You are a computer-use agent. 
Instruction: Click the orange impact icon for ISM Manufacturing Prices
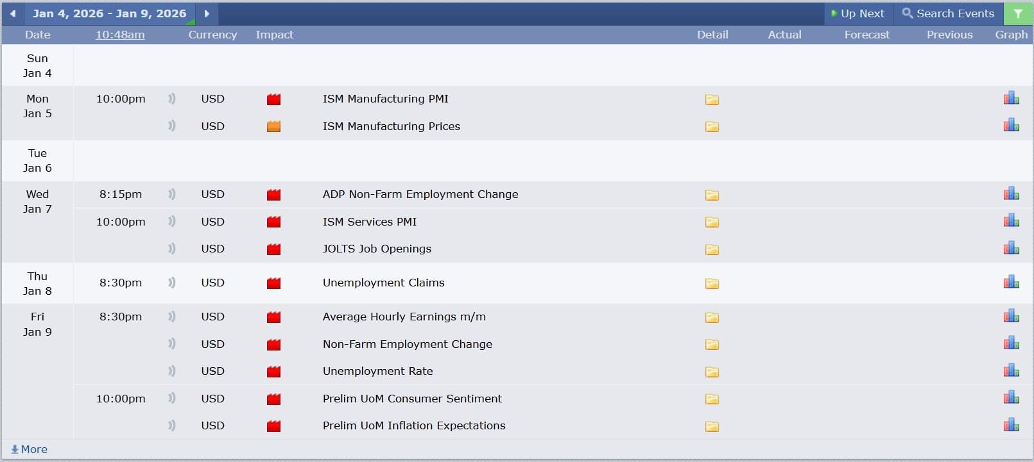pos(273,126)
